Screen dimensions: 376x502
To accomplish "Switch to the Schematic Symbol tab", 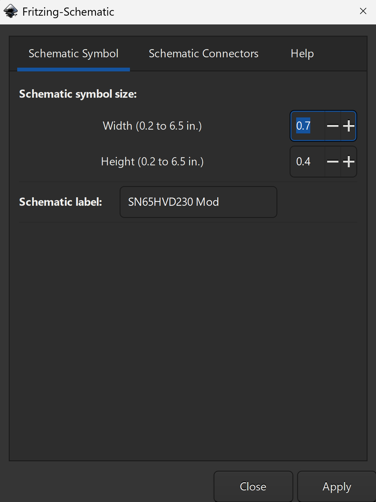I will (x=74, y=54).
